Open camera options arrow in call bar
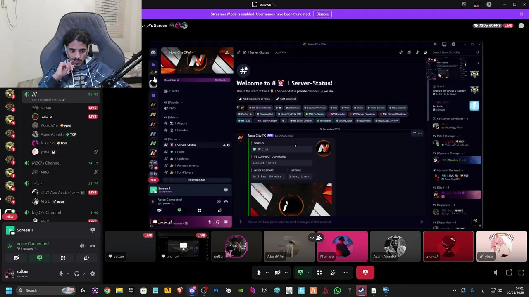The width and height of the screenshot is (529, 297). click(x=286, y=272)
